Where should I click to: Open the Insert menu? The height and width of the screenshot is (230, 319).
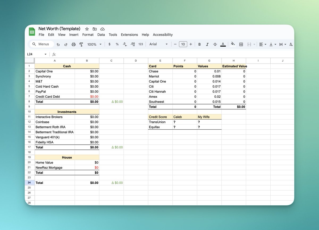74,35
